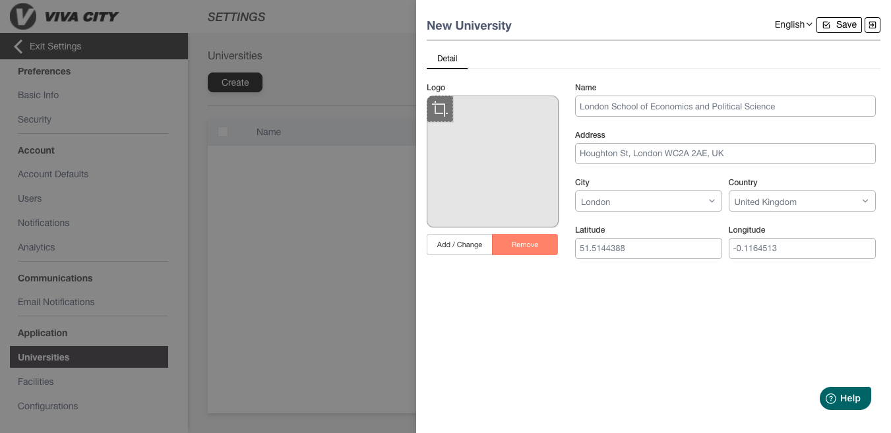Click the Save button

point(839,25)
